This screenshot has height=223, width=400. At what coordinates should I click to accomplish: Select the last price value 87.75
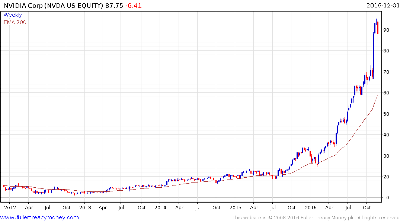[114, 6]
